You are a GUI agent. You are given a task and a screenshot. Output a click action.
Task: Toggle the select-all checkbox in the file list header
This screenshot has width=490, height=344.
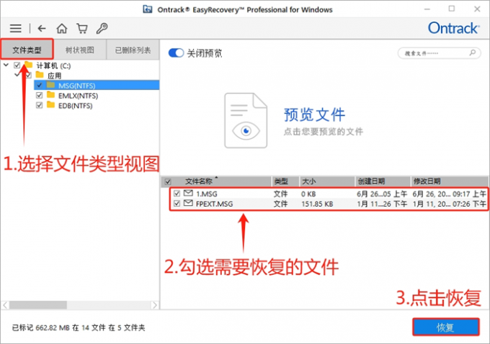tap(168, 181)
